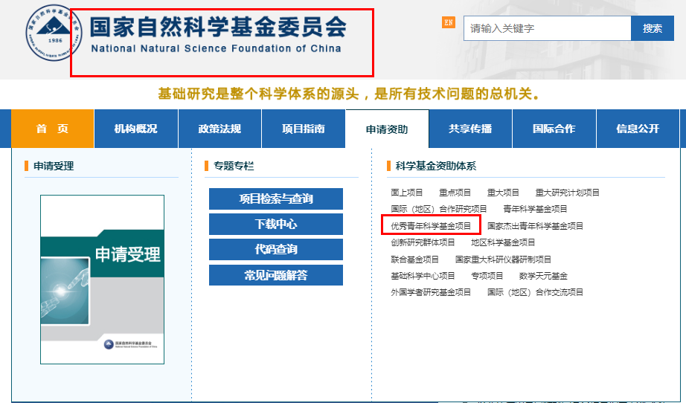Open the 共享传播 menu tab
This screenshot has height=403, width=686.
coord(470,129)
